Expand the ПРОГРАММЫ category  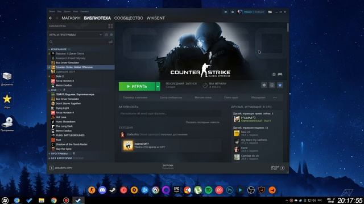[49, 154]
